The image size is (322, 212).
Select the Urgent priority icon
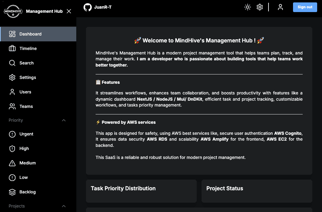[x=12, y=134]
